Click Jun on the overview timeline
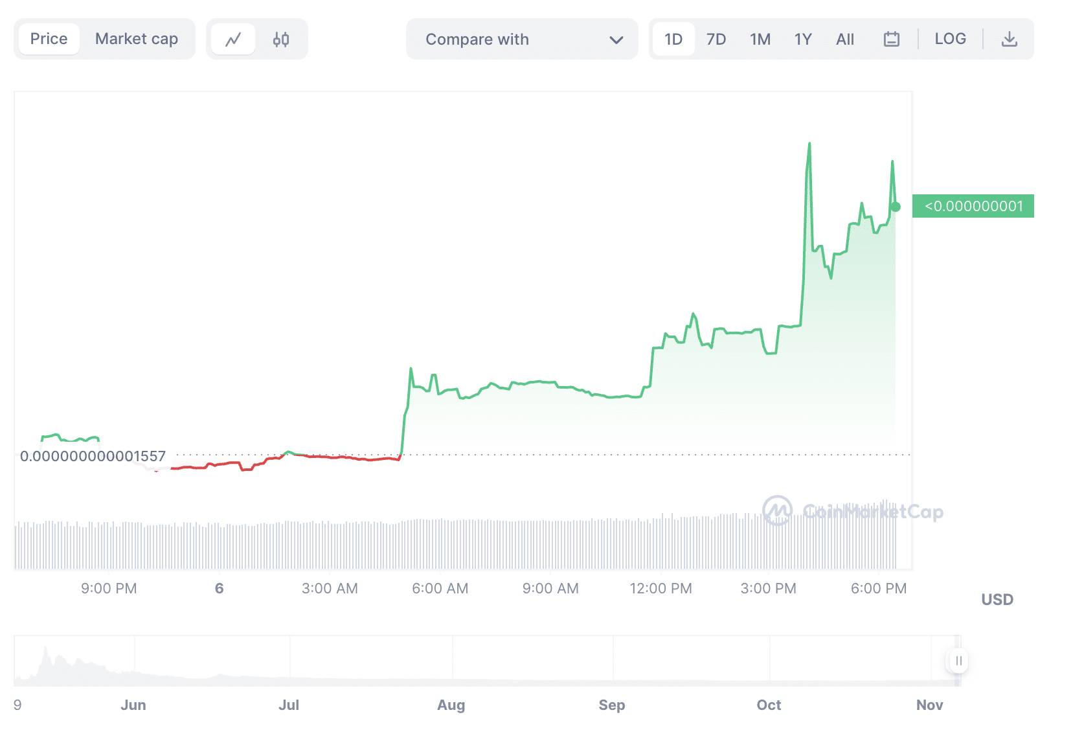Image resolution: width=1084 pixels, height=754 pixels. coord(133,705)
